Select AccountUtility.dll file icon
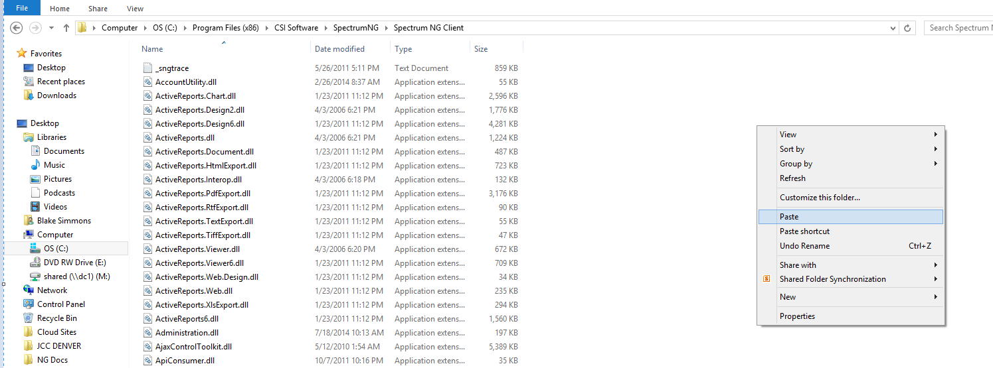 pyautogui.click(x=148, y=82)
